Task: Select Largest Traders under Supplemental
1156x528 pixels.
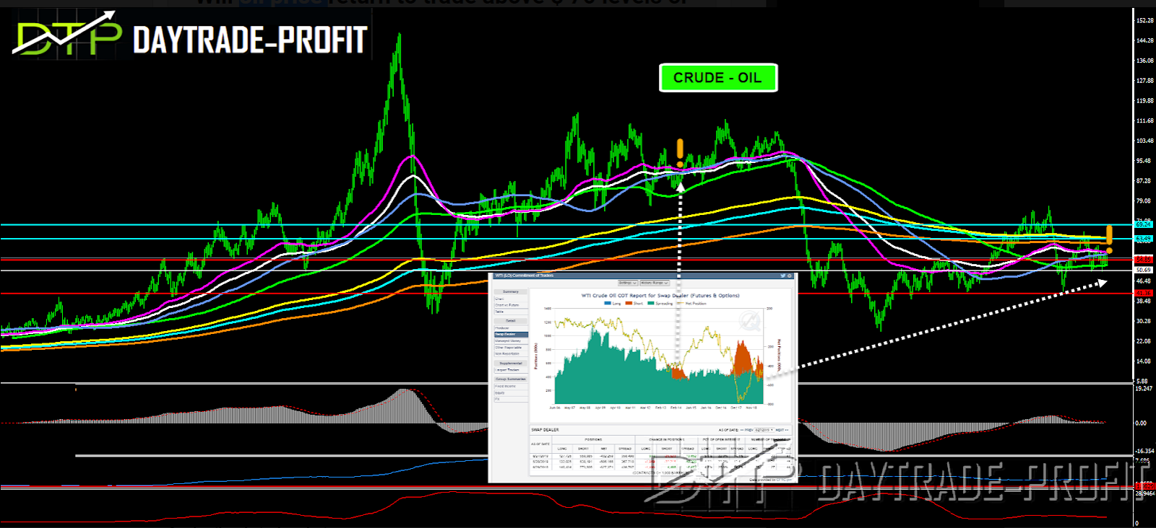Action: click(x=511, y=370)
